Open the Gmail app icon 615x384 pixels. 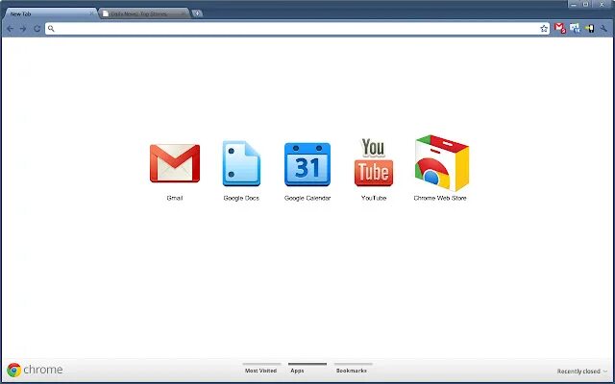click(x=175, y=163)
